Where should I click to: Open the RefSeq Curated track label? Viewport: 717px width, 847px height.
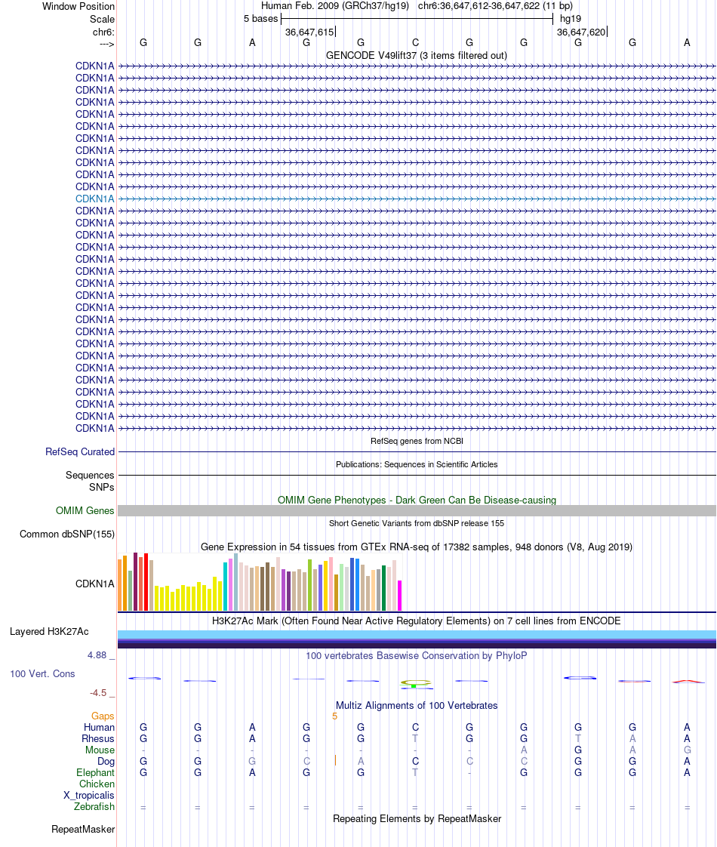coord(80,451)
